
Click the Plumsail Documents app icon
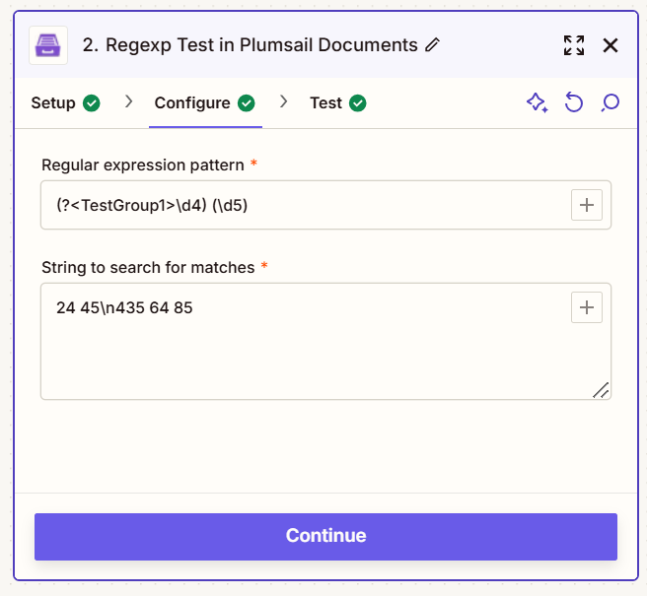click(48, 45)
